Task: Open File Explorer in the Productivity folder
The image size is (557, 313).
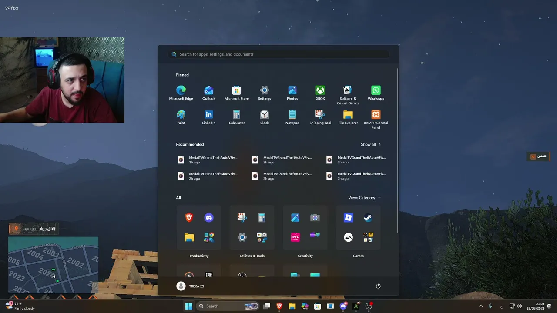Action: (189, 237)
